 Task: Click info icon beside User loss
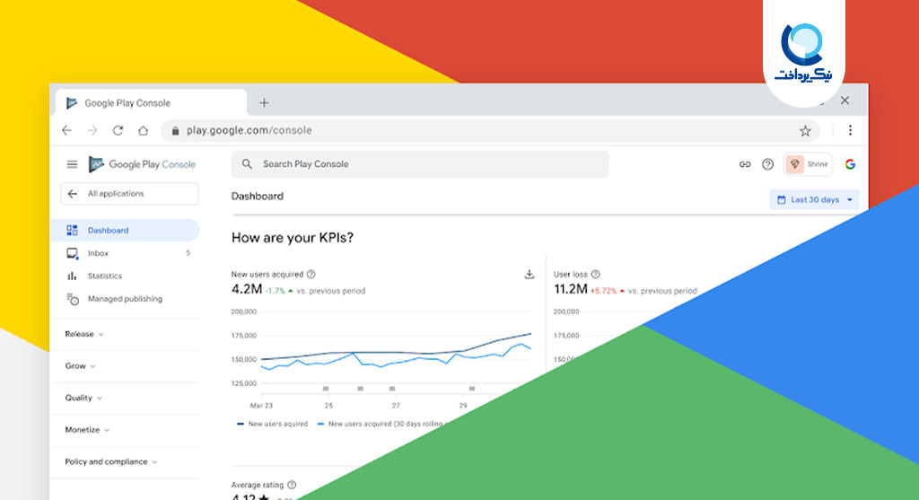(596, 275)
